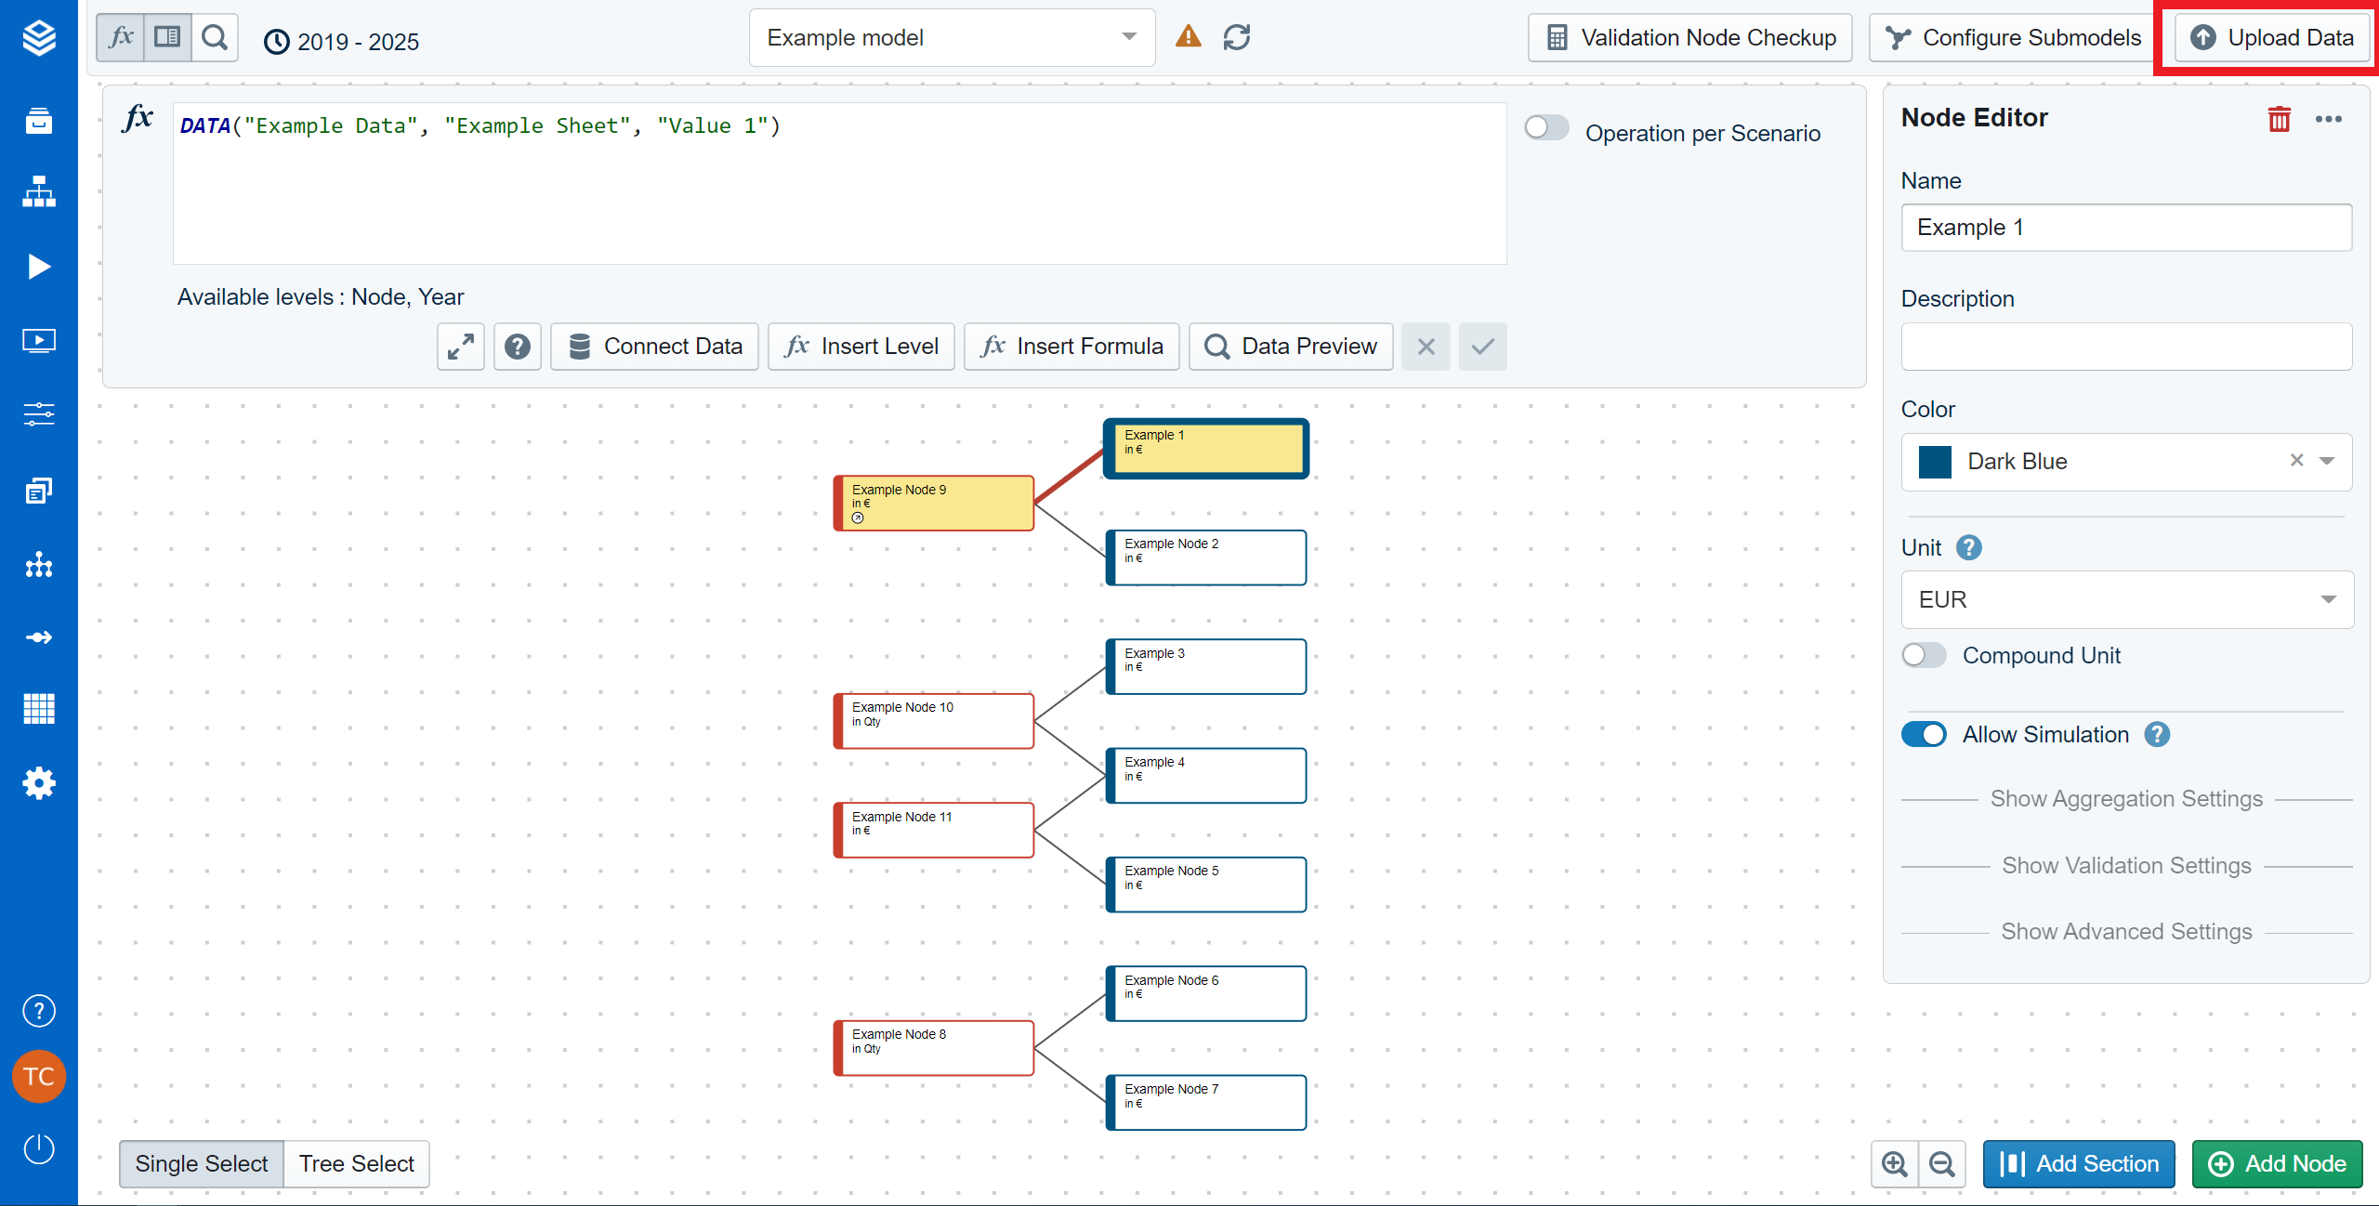Viewport: 2379px width, 1206px height.
Task: Expand the formula editor to fullscreen
Action: (461, 347)
